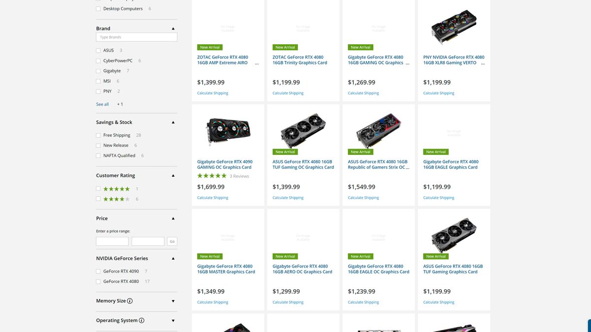Calculate Shipping for the $1,299.99 AERO OC
This screenshot has width=591, height=332.
pos(288,302)
